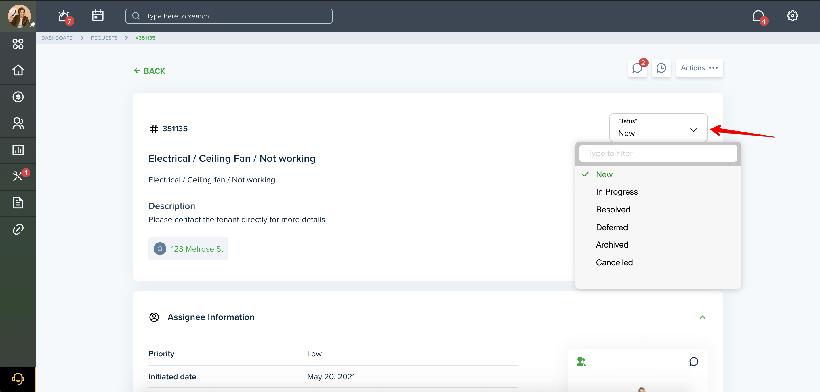Open the links chain sidebar icon
Image resolution: width=820 pixels, height=392 pixels.
click(x=18, y=229)
